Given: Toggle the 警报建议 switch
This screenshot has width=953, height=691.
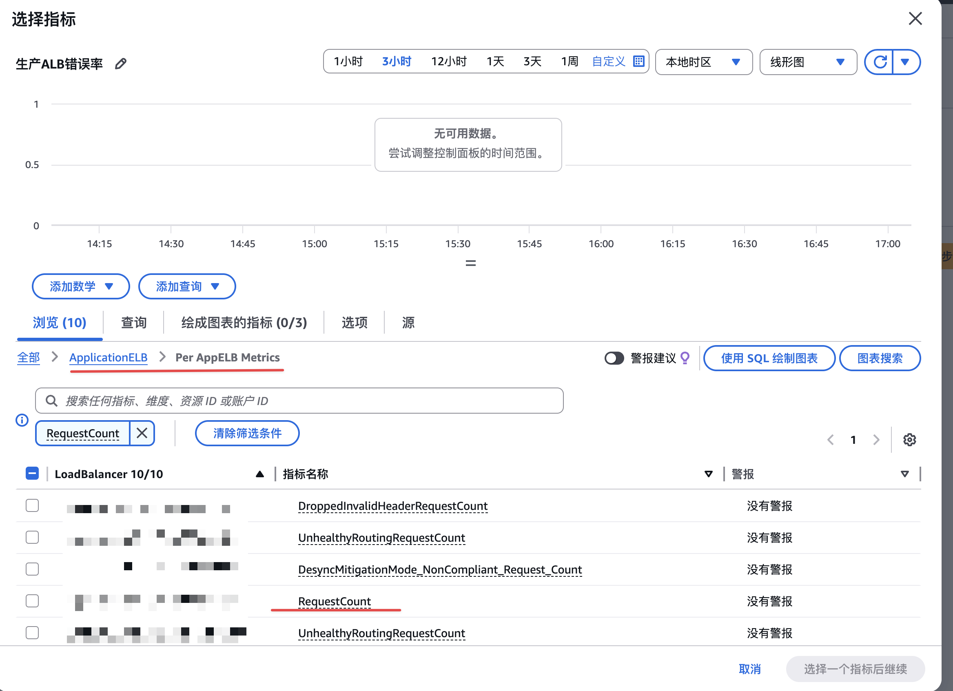Looking at the screenshot, I should point(614,358).
